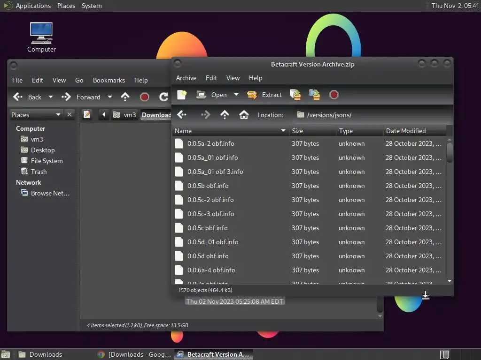Viewport: 481px width, 360px height.
Task: Close the Places sidebar pane
Action: click(70, 114)
